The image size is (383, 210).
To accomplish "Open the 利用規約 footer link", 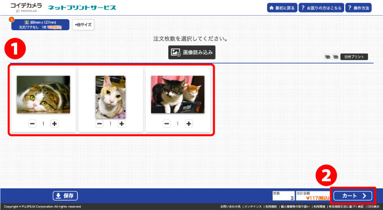I will [273, 207].
